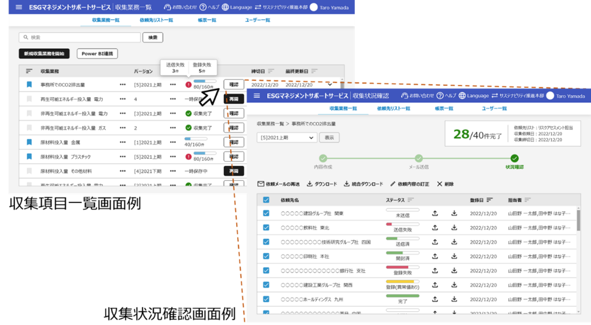The image size is (591, 325).
Task: Click download icon for ○○○○○飲料社 東北
Action: [454, 228]
